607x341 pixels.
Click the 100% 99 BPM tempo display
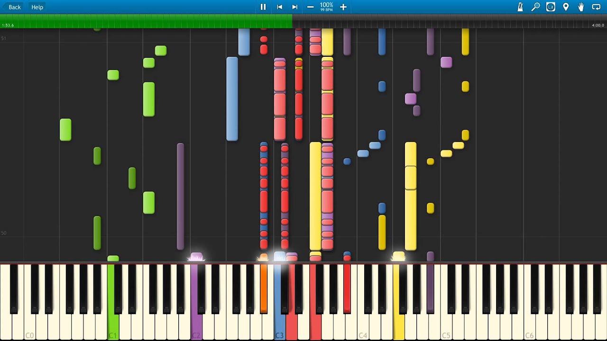pyautogui.click(x=326, y=7)
